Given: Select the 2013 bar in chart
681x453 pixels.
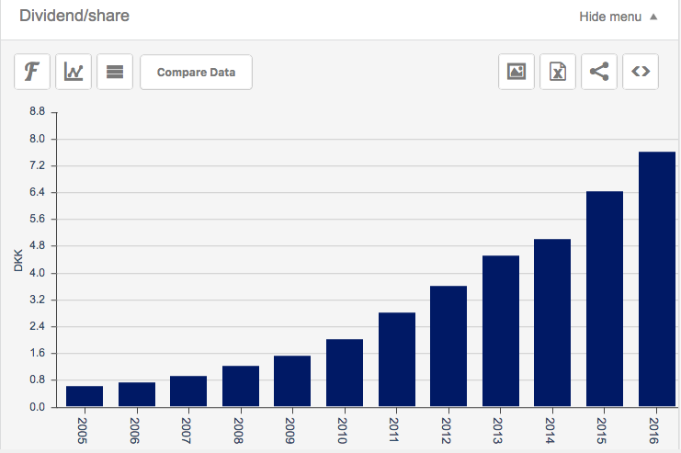Looking at the screenshot, I should (501, 331).
